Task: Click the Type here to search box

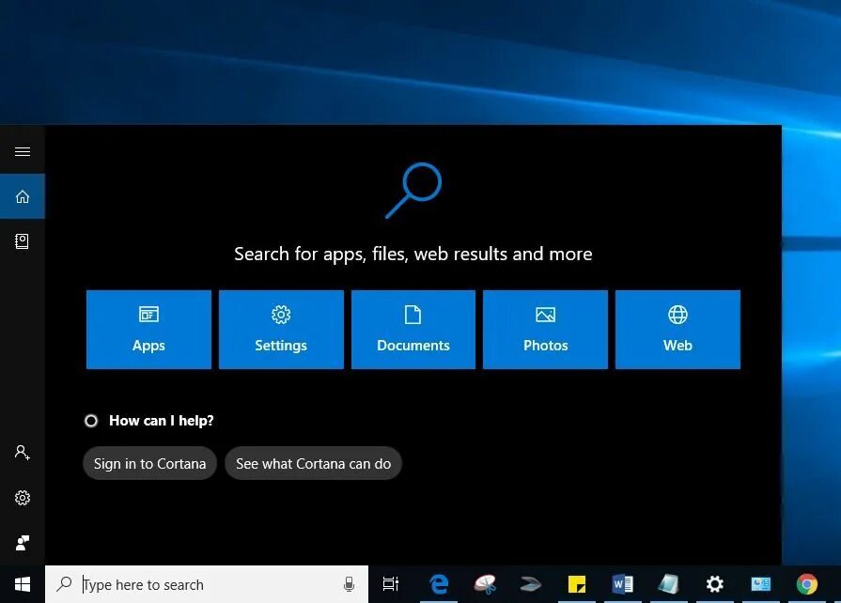Action: 207,584
